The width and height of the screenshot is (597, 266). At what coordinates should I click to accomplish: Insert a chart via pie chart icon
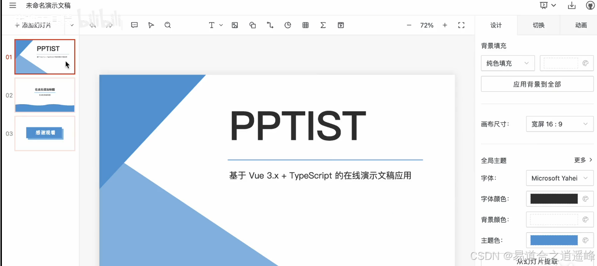[288, 25]
